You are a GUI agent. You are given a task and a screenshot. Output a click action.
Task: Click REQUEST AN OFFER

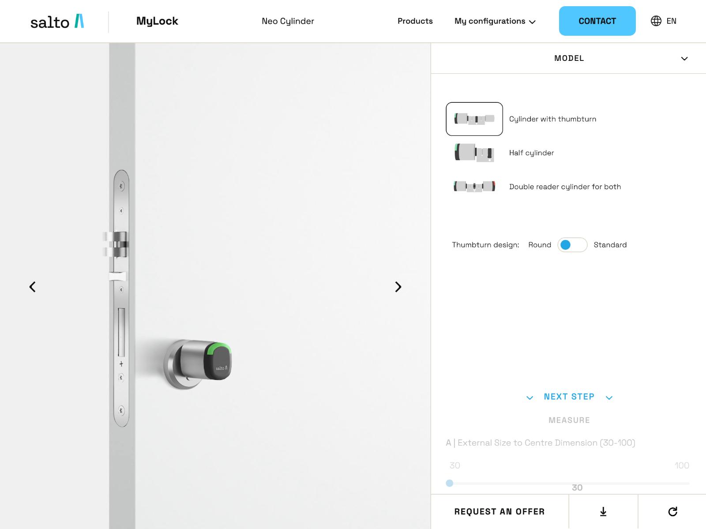coord(499,511)
